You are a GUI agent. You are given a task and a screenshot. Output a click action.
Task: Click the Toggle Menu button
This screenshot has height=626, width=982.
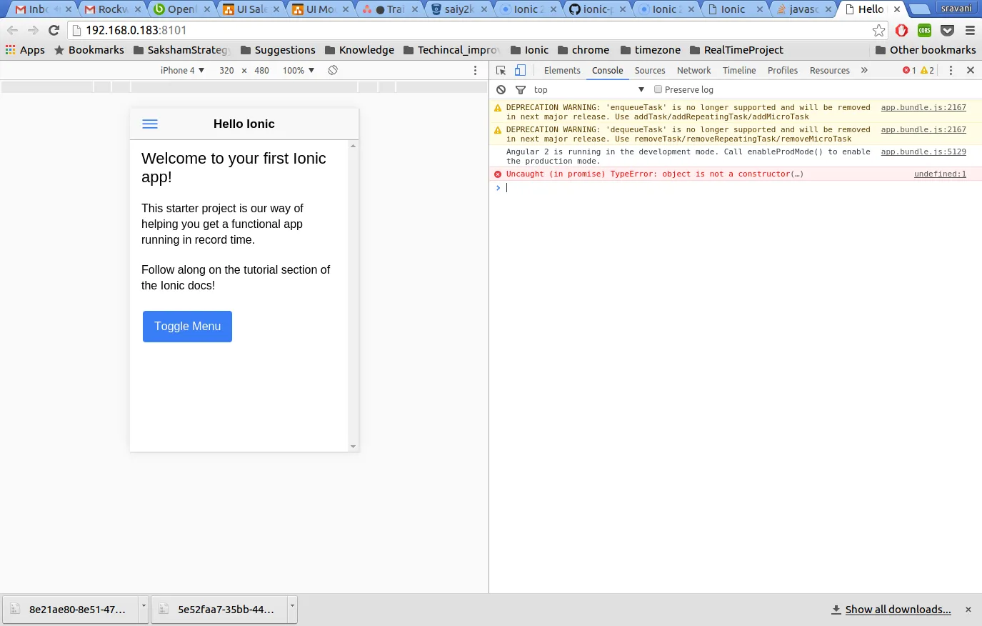[x=187, y=327]
